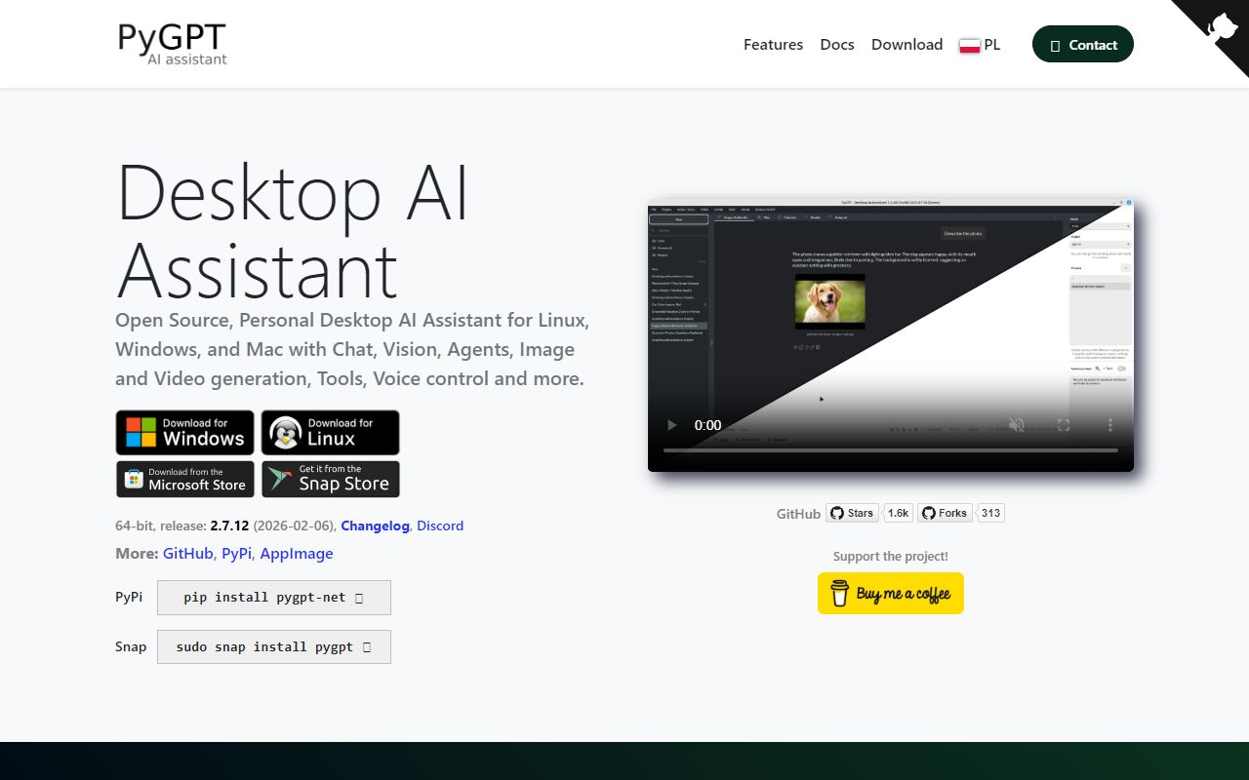The width and height of the screenshot is (1249, 780).
Task: Click the Snap Store icon
Action: click(x=280, y=479)
